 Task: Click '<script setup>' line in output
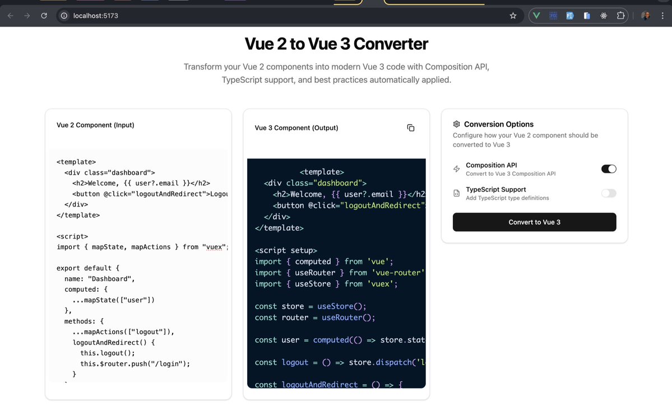coord(286,250)
